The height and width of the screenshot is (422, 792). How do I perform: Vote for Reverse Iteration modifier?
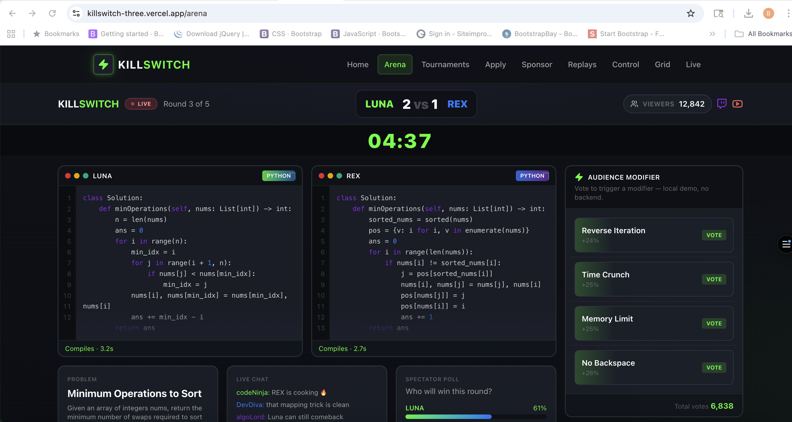pos(714,235)
